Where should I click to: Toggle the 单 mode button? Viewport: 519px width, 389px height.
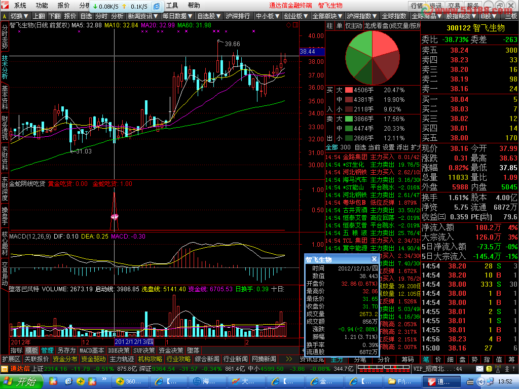(339, 25)
